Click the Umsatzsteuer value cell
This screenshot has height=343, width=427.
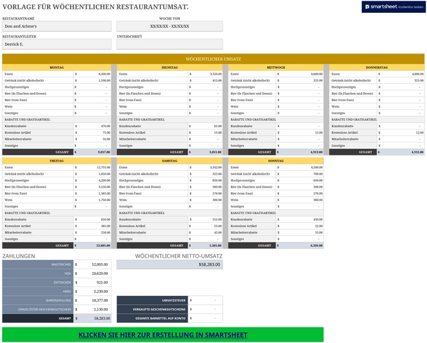coord(205,300)
